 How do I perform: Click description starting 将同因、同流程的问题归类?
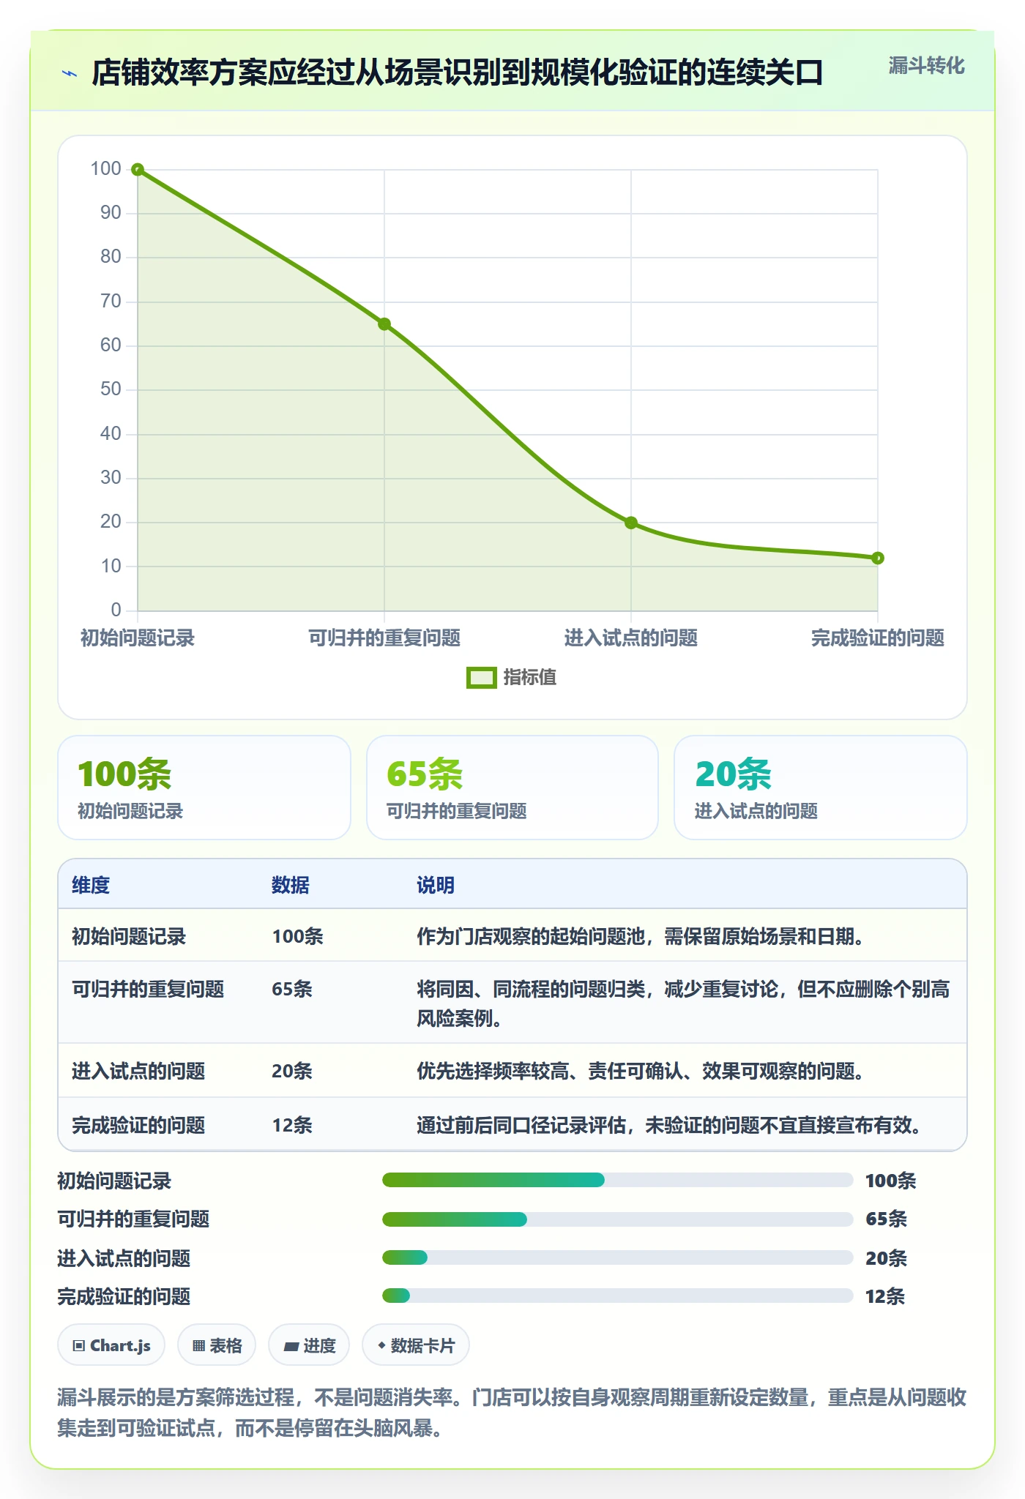(x=683, y=1003)
